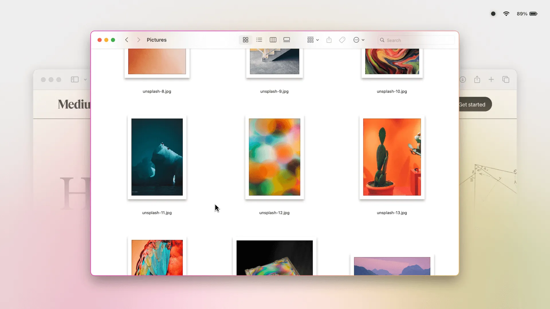550x309 pixels.
Task: Open the Tags editor
Action: coord(342,40)
